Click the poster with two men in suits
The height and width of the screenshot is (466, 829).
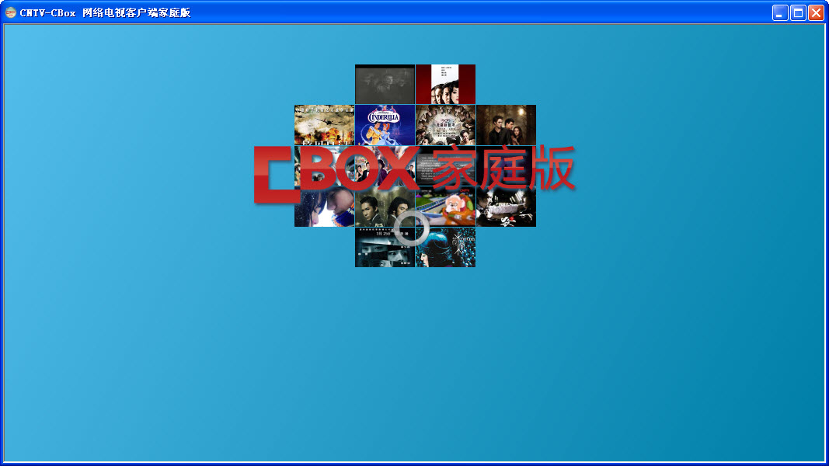point(384,207)
